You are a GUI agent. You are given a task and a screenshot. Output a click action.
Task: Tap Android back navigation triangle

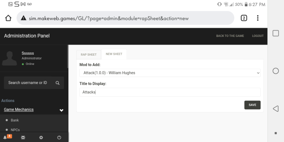[x=275, y=108]
